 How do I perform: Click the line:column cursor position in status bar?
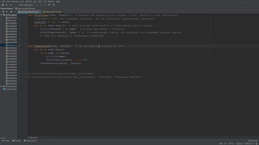pos(221,144)
